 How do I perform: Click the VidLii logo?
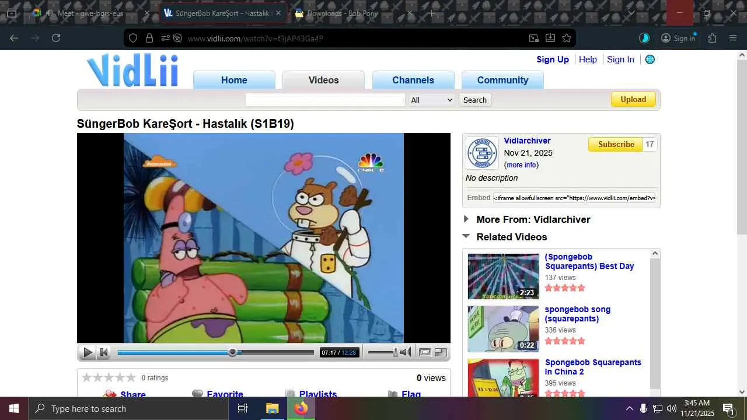click(x=132, y=71)
